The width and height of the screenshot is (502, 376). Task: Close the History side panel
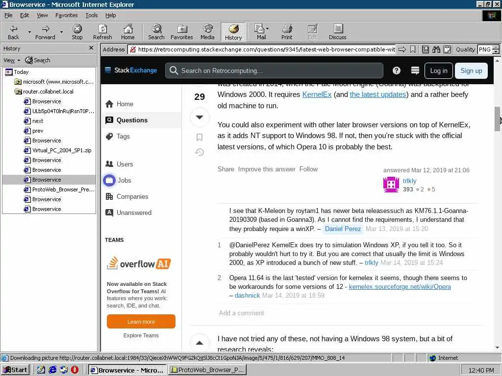pos(91,48)
